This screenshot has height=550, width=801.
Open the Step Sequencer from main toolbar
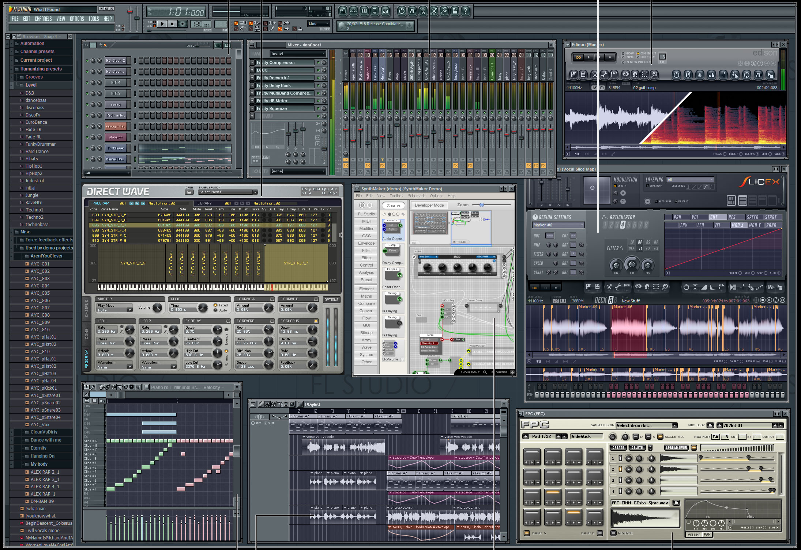(x=353, y=11)
